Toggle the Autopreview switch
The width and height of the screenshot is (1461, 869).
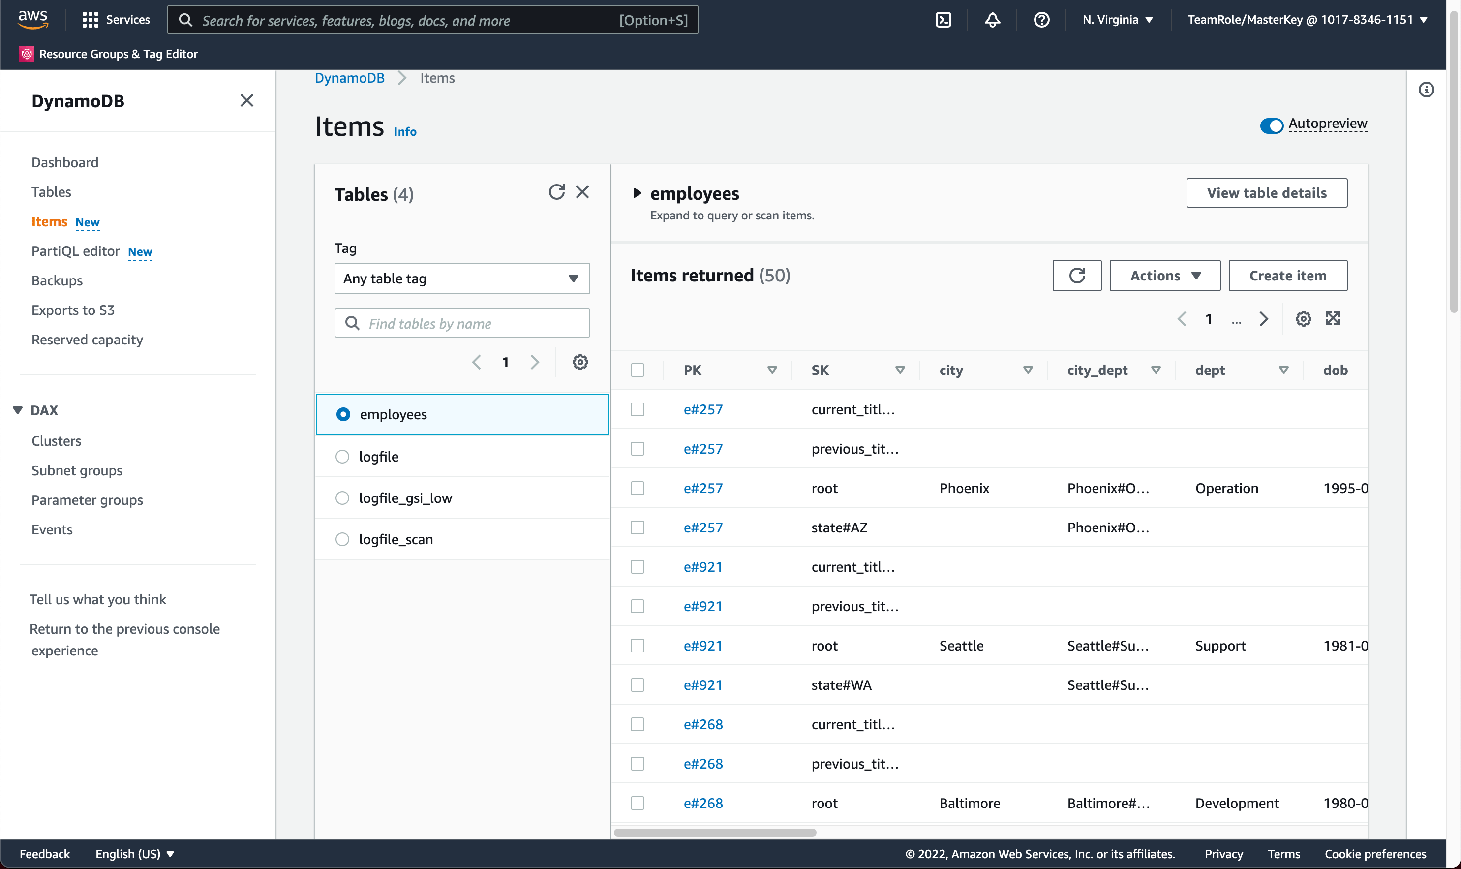[1271, 125]
